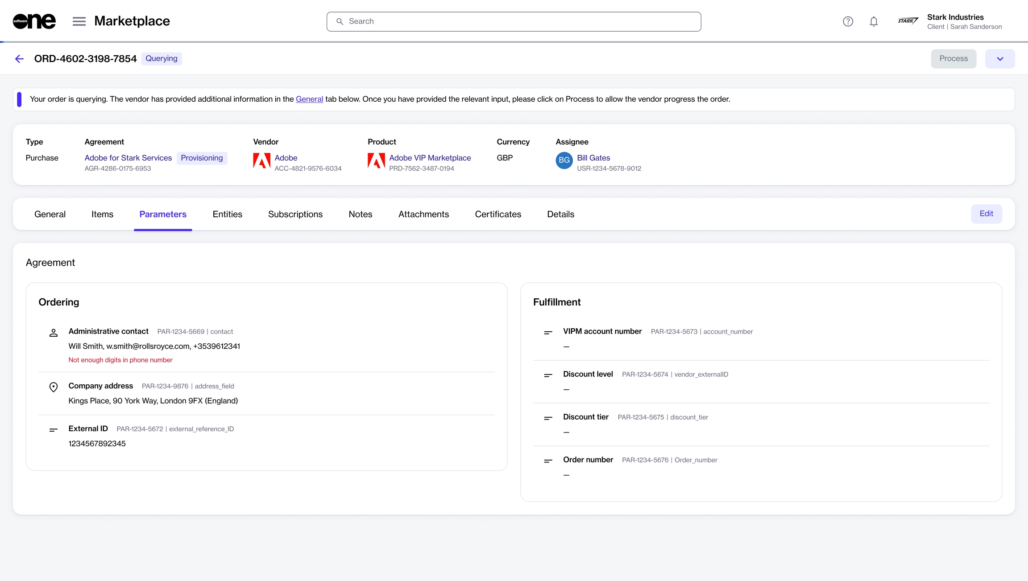
Task: Click the BG assignee avatar
Action: pos(564,161)
